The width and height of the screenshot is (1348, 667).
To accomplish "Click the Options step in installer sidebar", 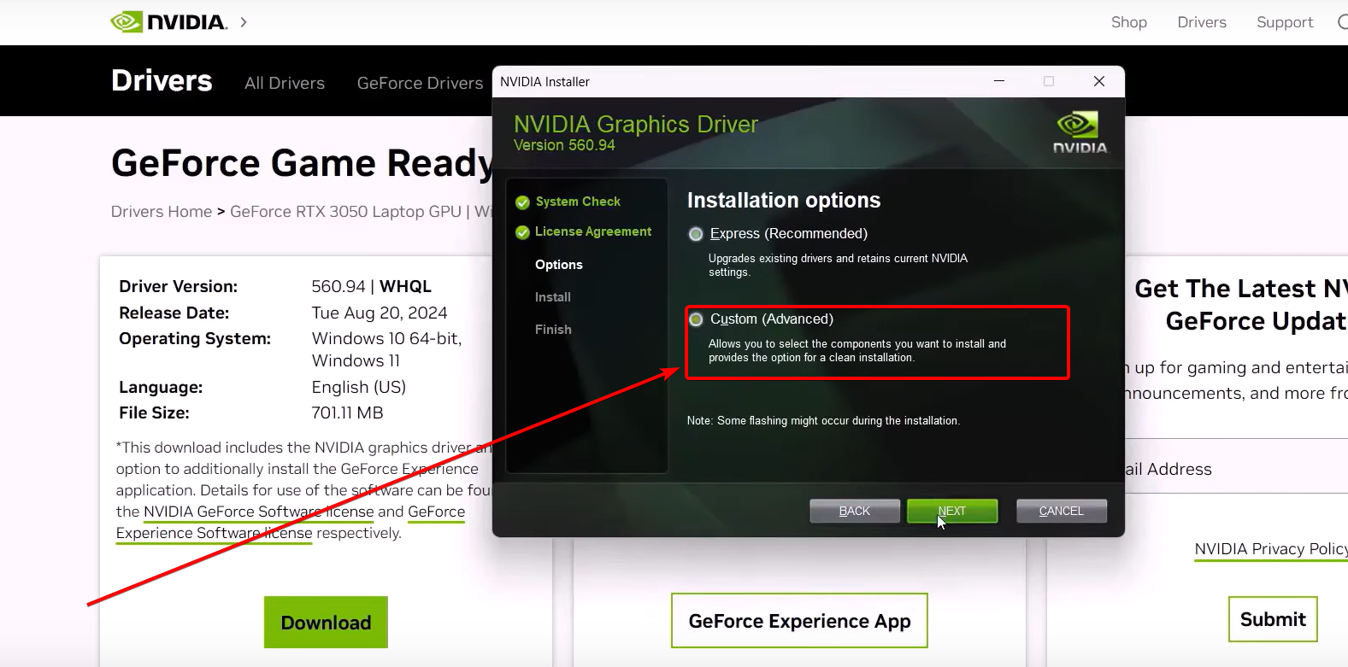I will tap(559, 265).
